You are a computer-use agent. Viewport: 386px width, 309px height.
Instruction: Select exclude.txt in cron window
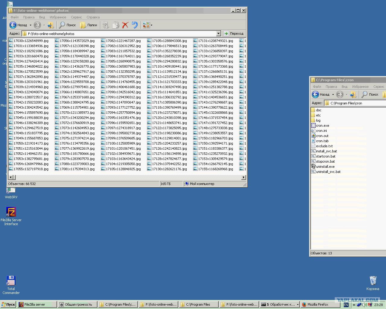(x=322, y=146)
